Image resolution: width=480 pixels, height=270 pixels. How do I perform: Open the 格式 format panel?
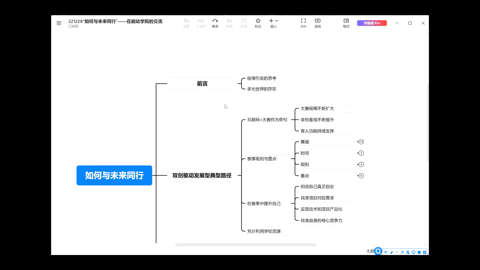pos(346,23)
